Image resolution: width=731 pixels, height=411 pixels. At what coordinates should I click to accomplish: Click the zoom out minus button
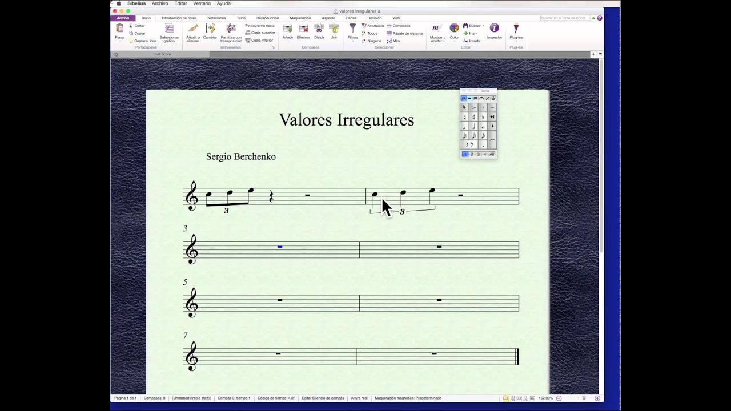pyautogui.click(x=559, y=398)
